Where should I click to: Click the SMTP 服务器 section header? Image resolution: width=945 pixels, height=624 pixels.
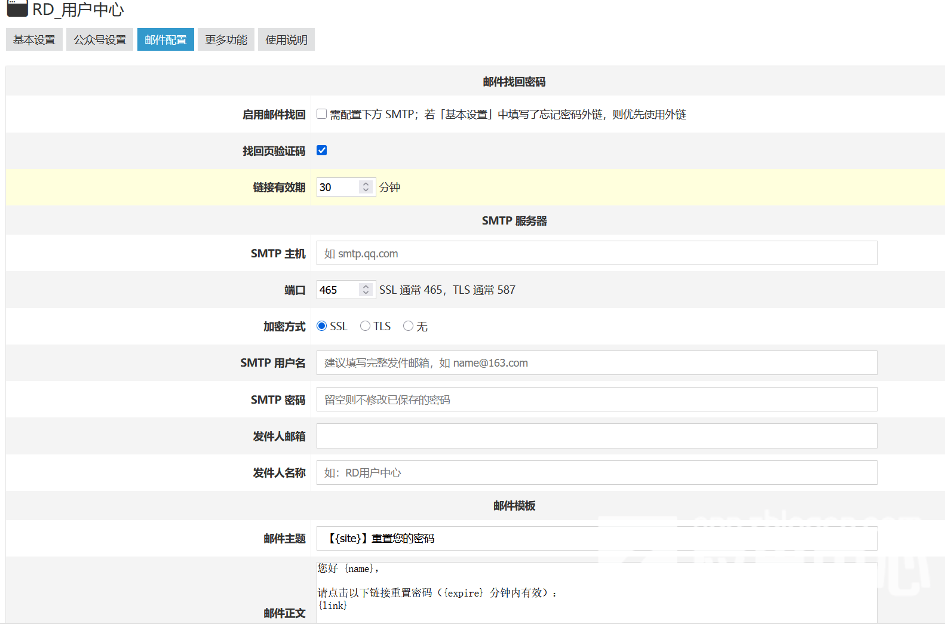(514, 221)
